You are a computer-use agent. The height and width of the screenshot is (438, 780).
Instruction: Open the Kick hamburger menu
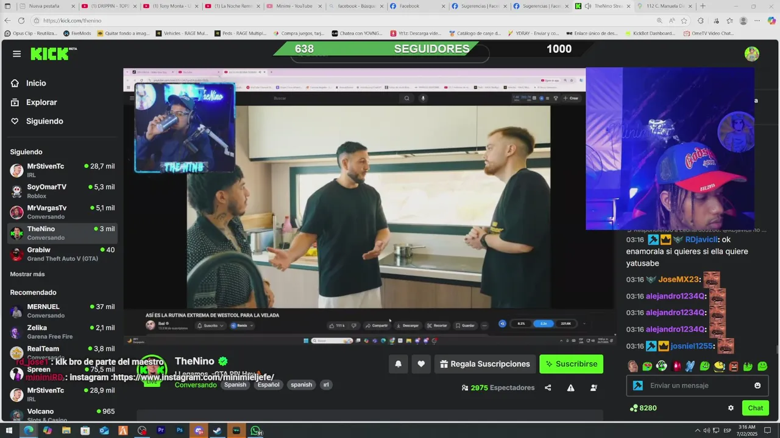pos(16,54)
